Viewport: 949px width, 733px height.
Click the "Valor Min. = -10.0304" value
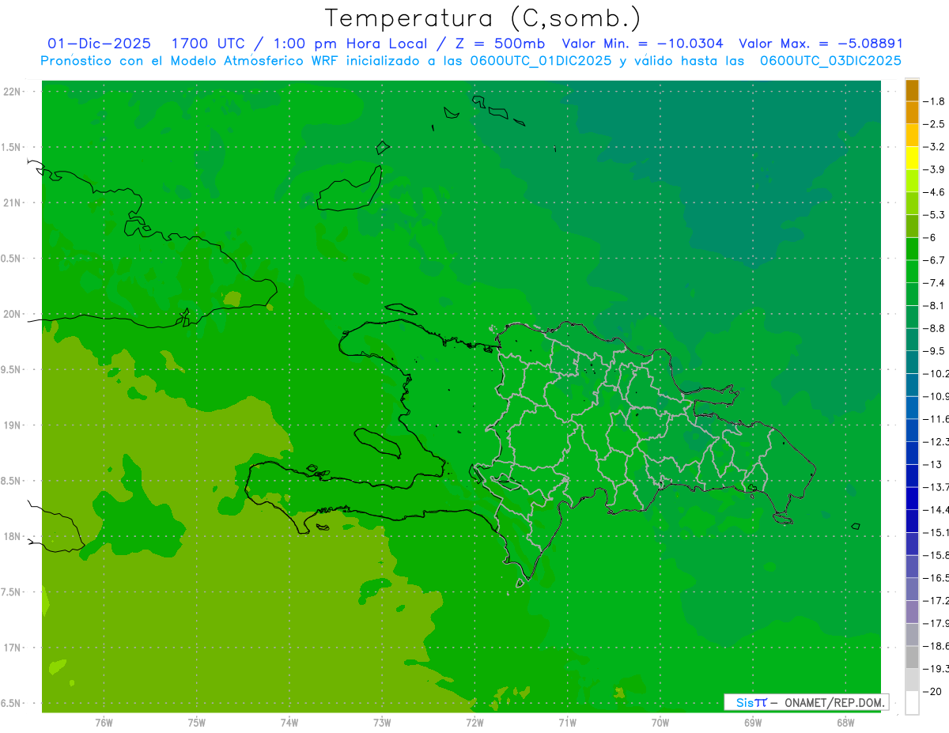tap(642, 43)
